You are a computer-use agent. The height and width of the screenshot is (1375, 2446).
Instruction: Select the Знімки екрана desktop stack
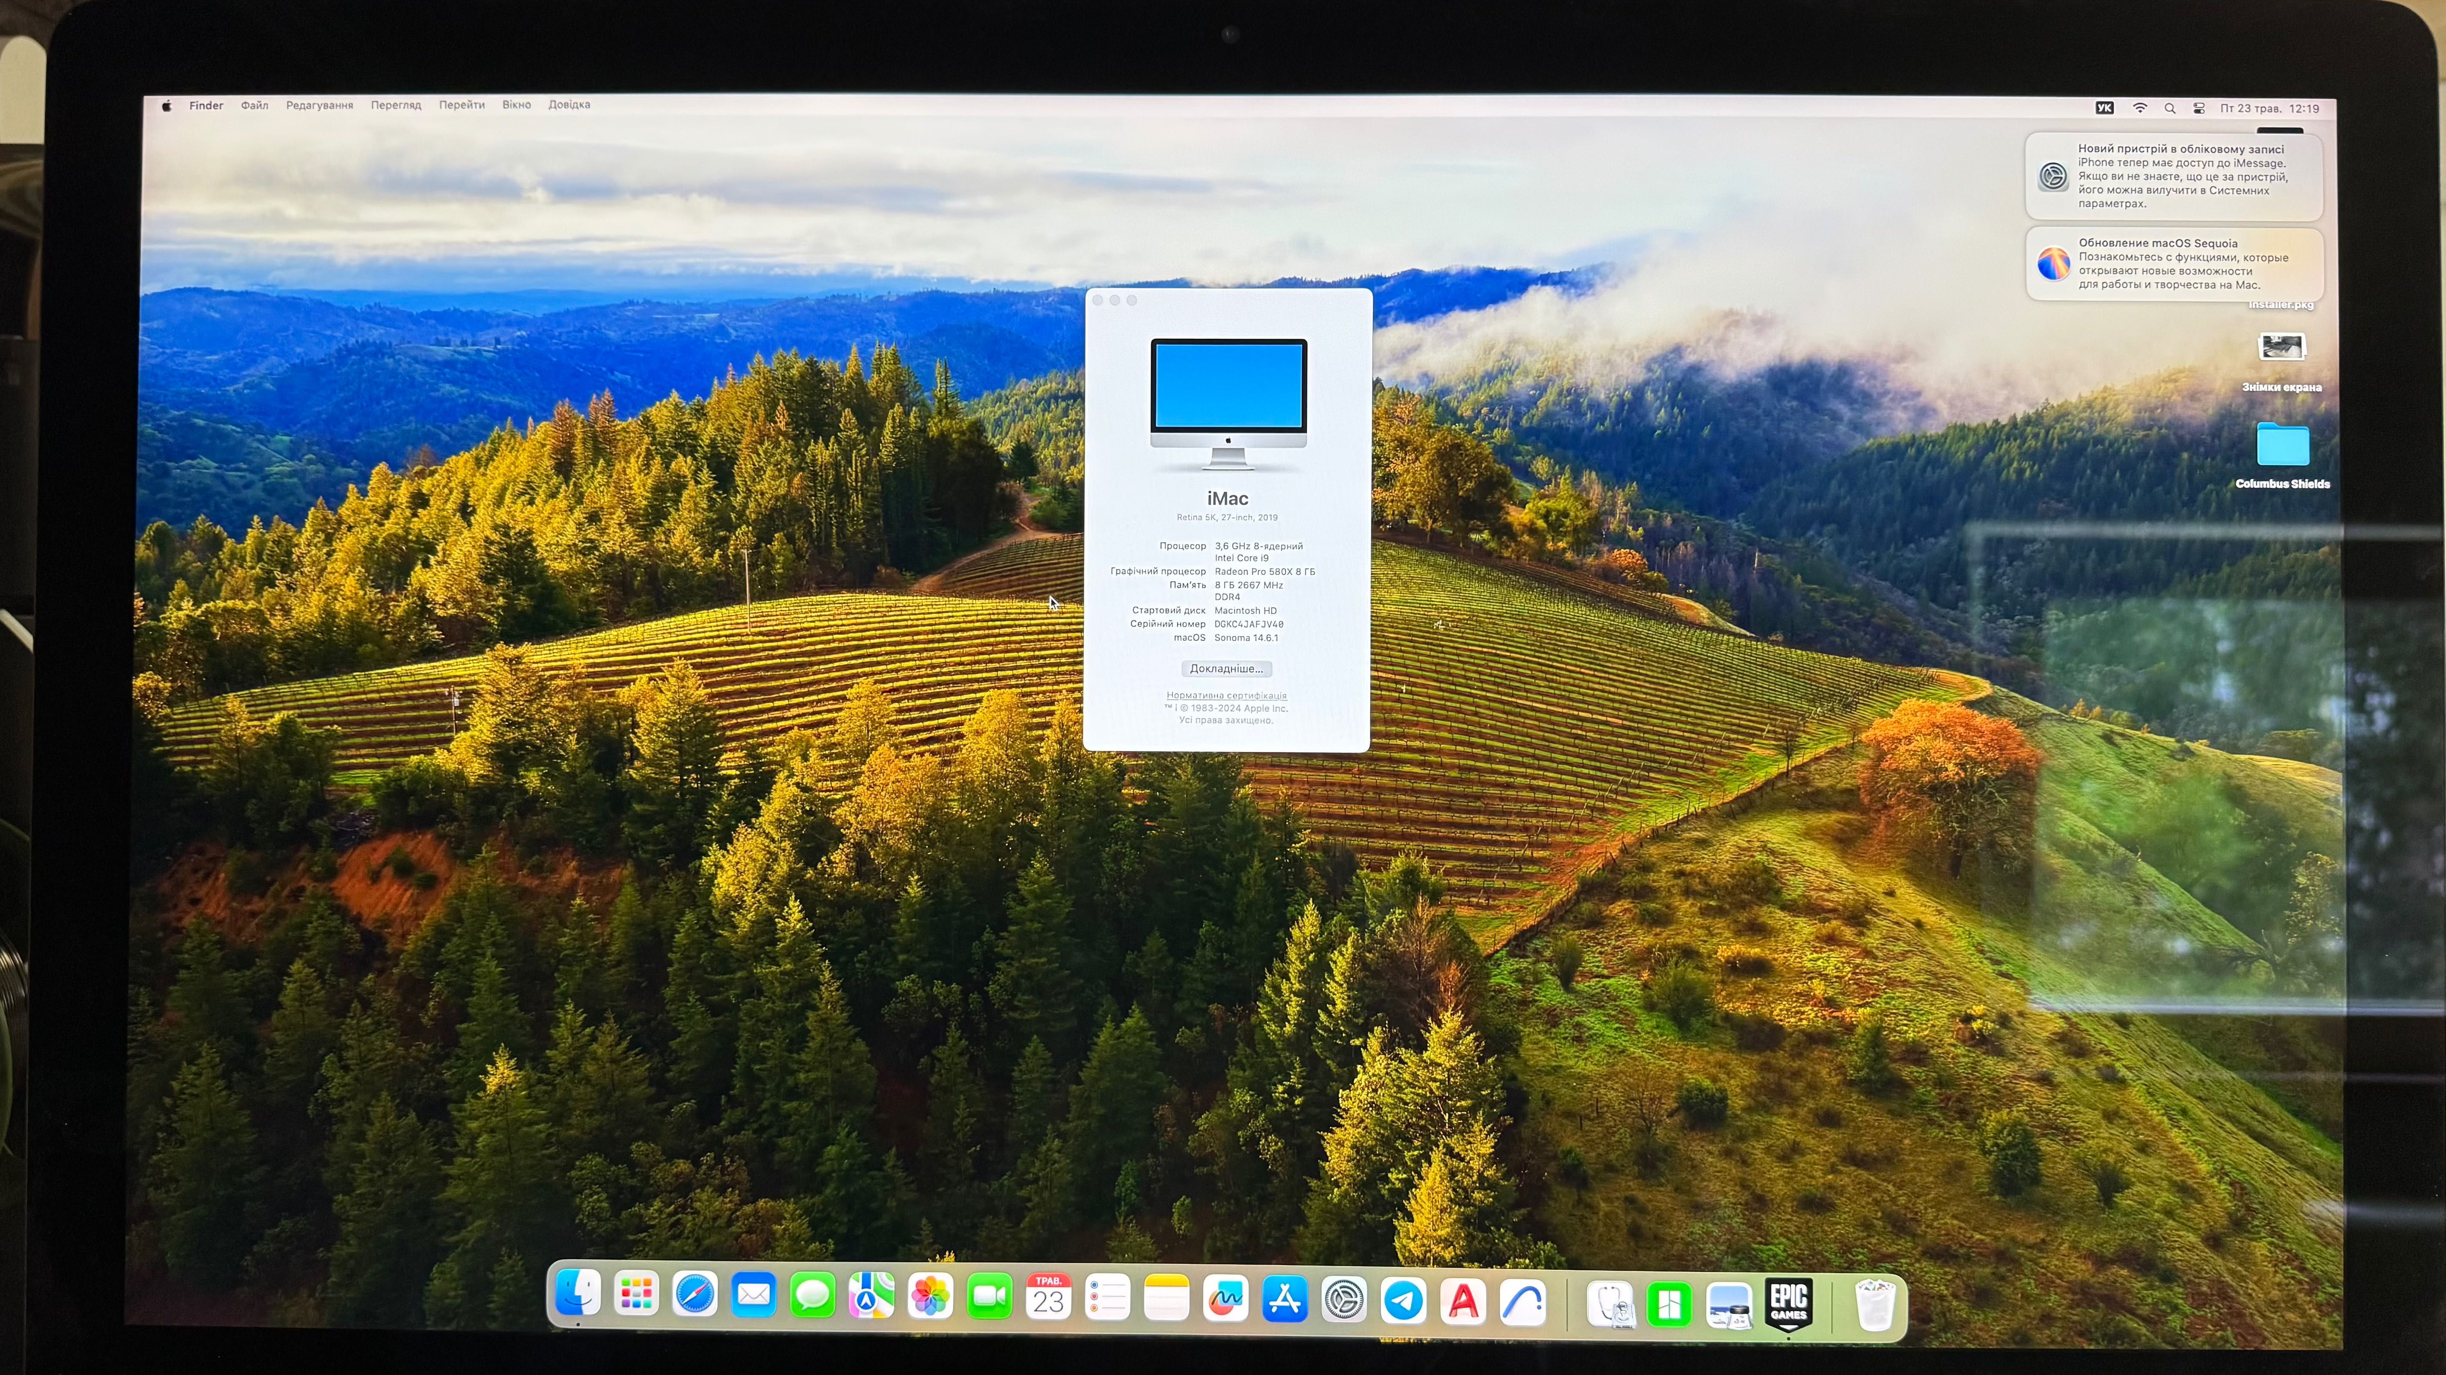tap(2282, 362)
